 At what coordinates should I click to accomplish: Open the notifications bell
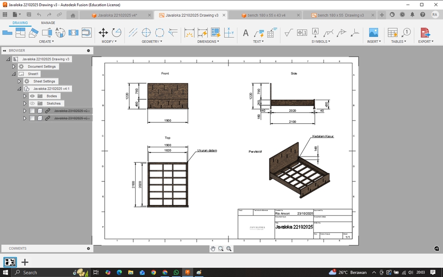click(x=413, y=14)
